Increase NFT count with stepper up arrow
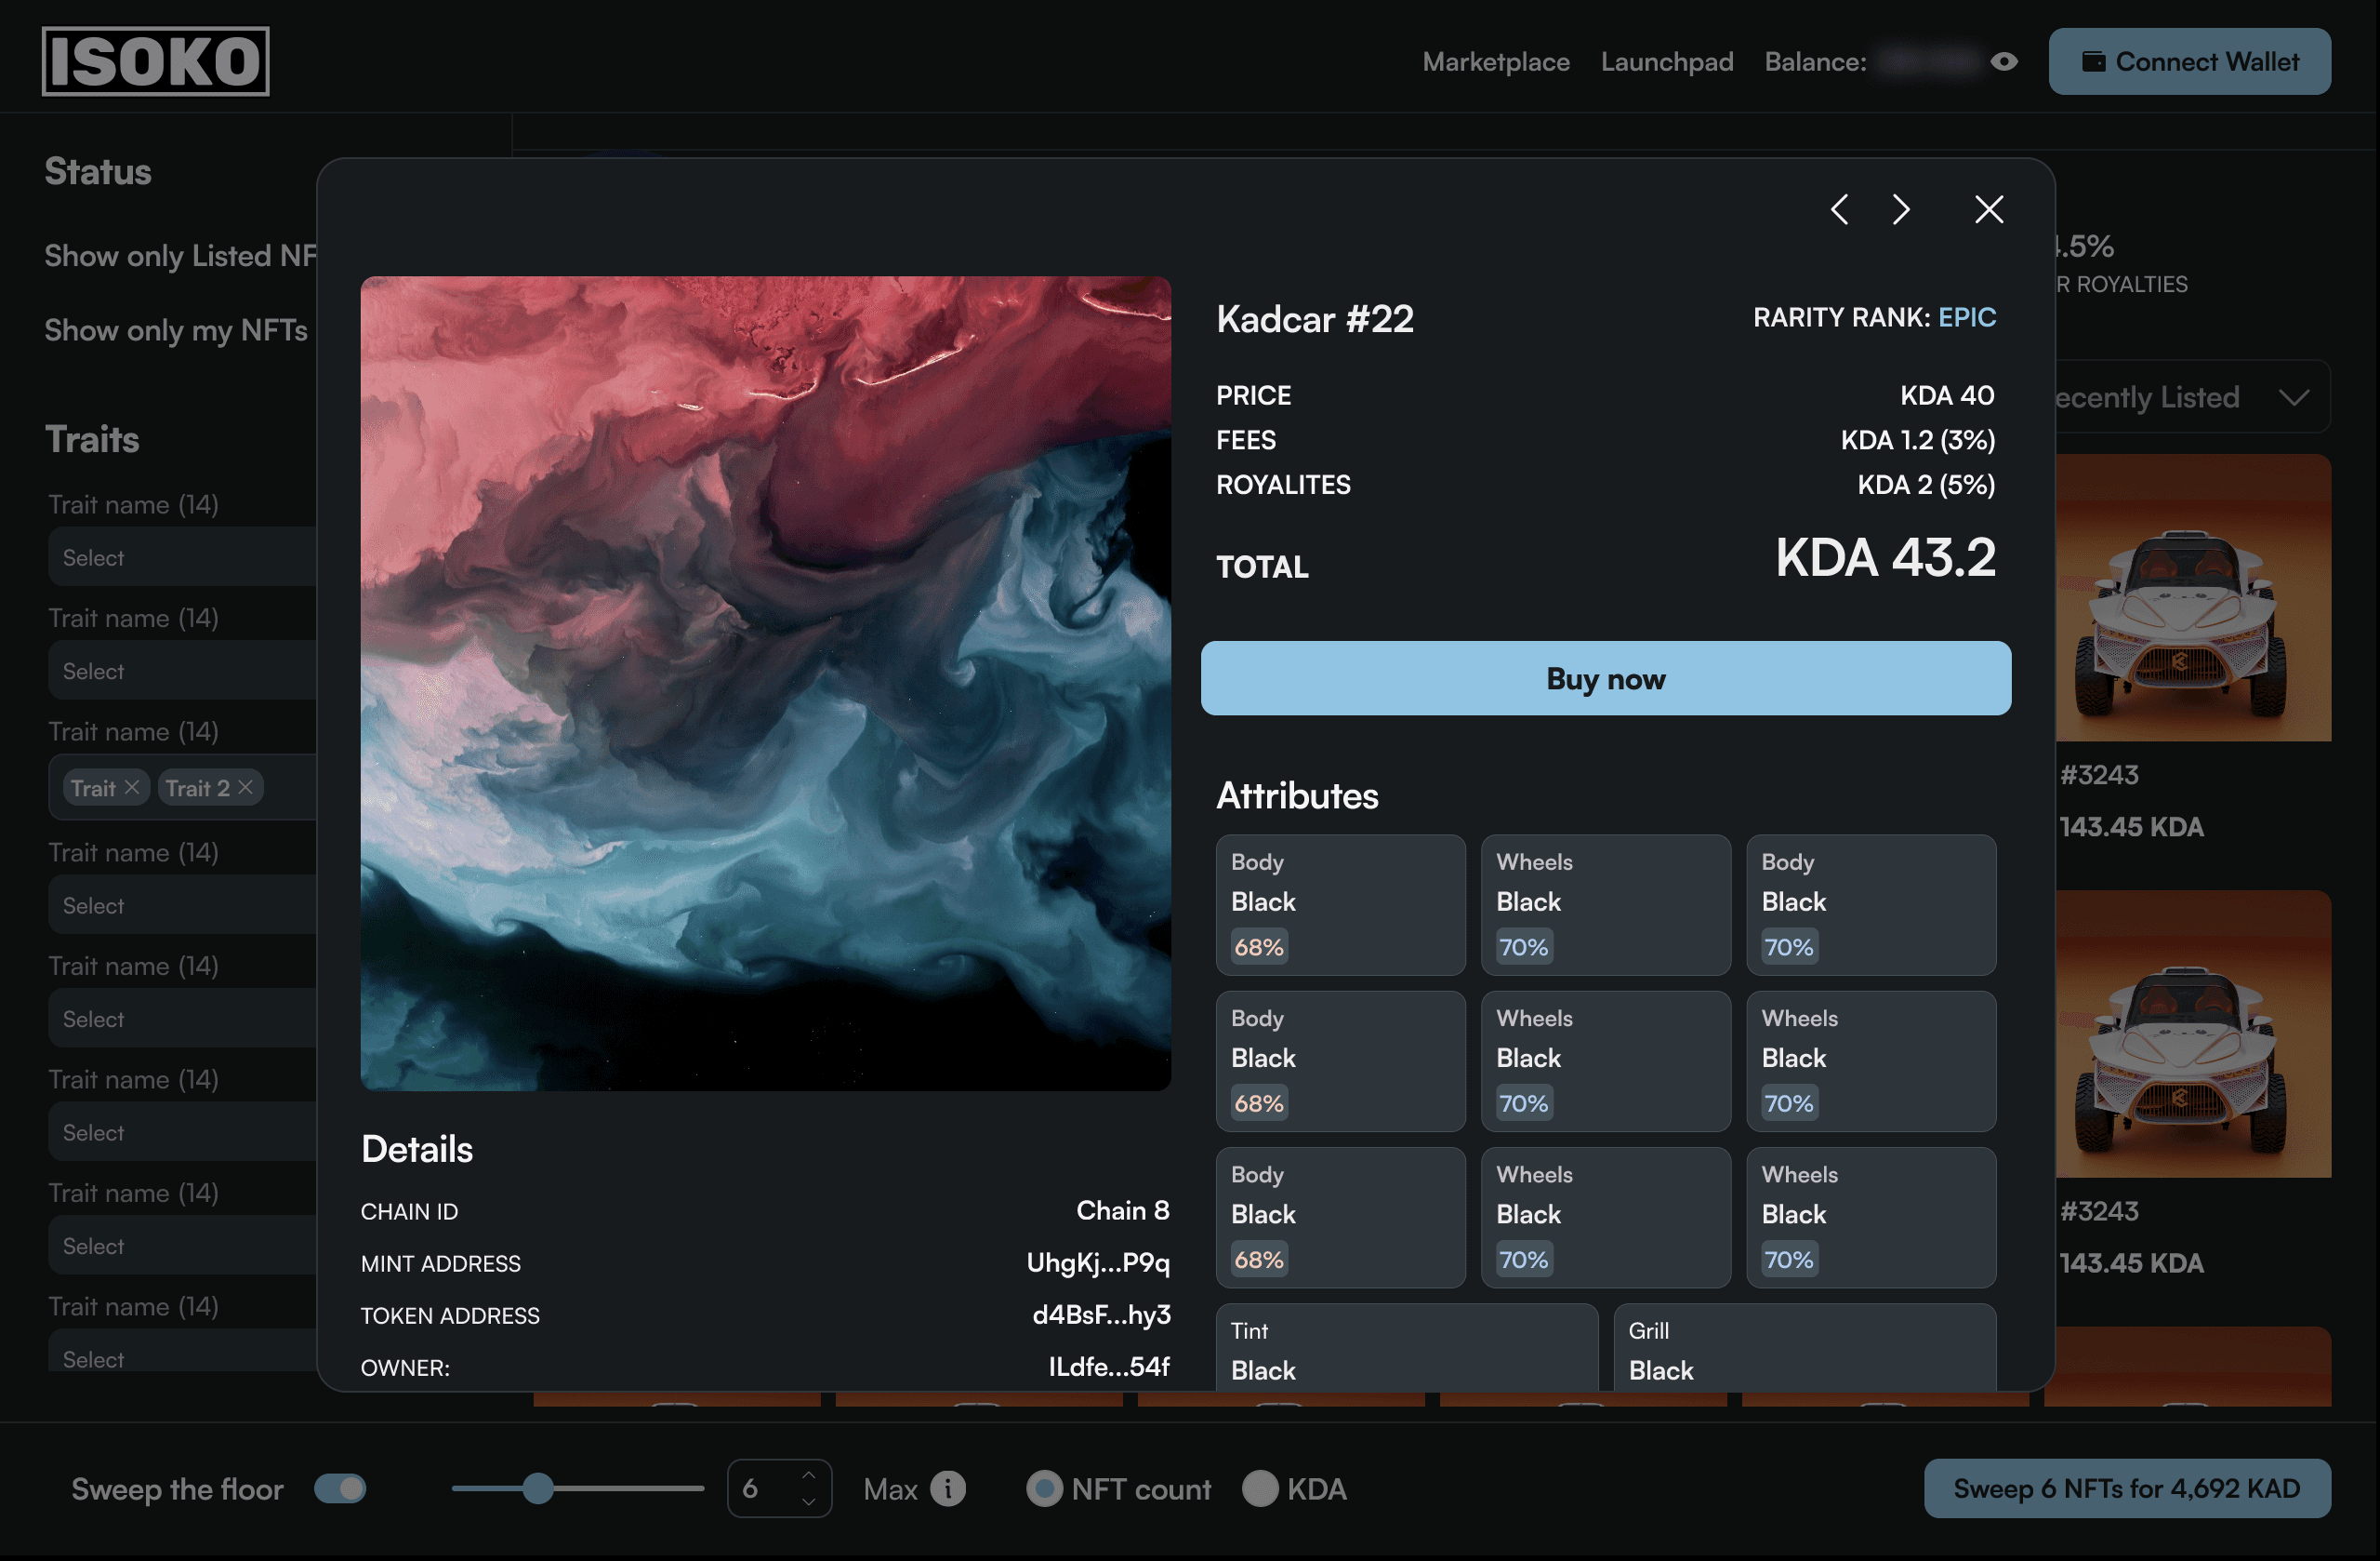The height and width of the screenshot is (1561, 2380). pyautogui.click(x=809, y=1476)
